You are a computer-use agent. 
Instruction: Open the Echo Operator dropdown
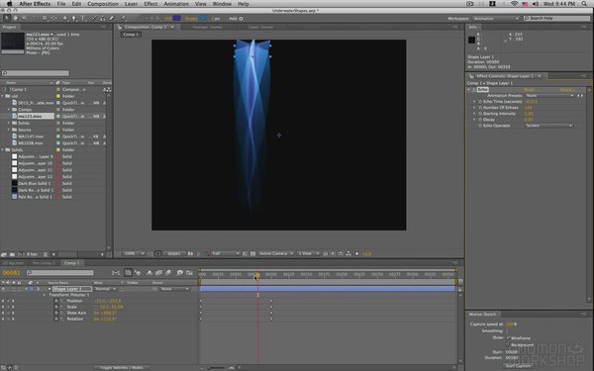click(548, 126)
